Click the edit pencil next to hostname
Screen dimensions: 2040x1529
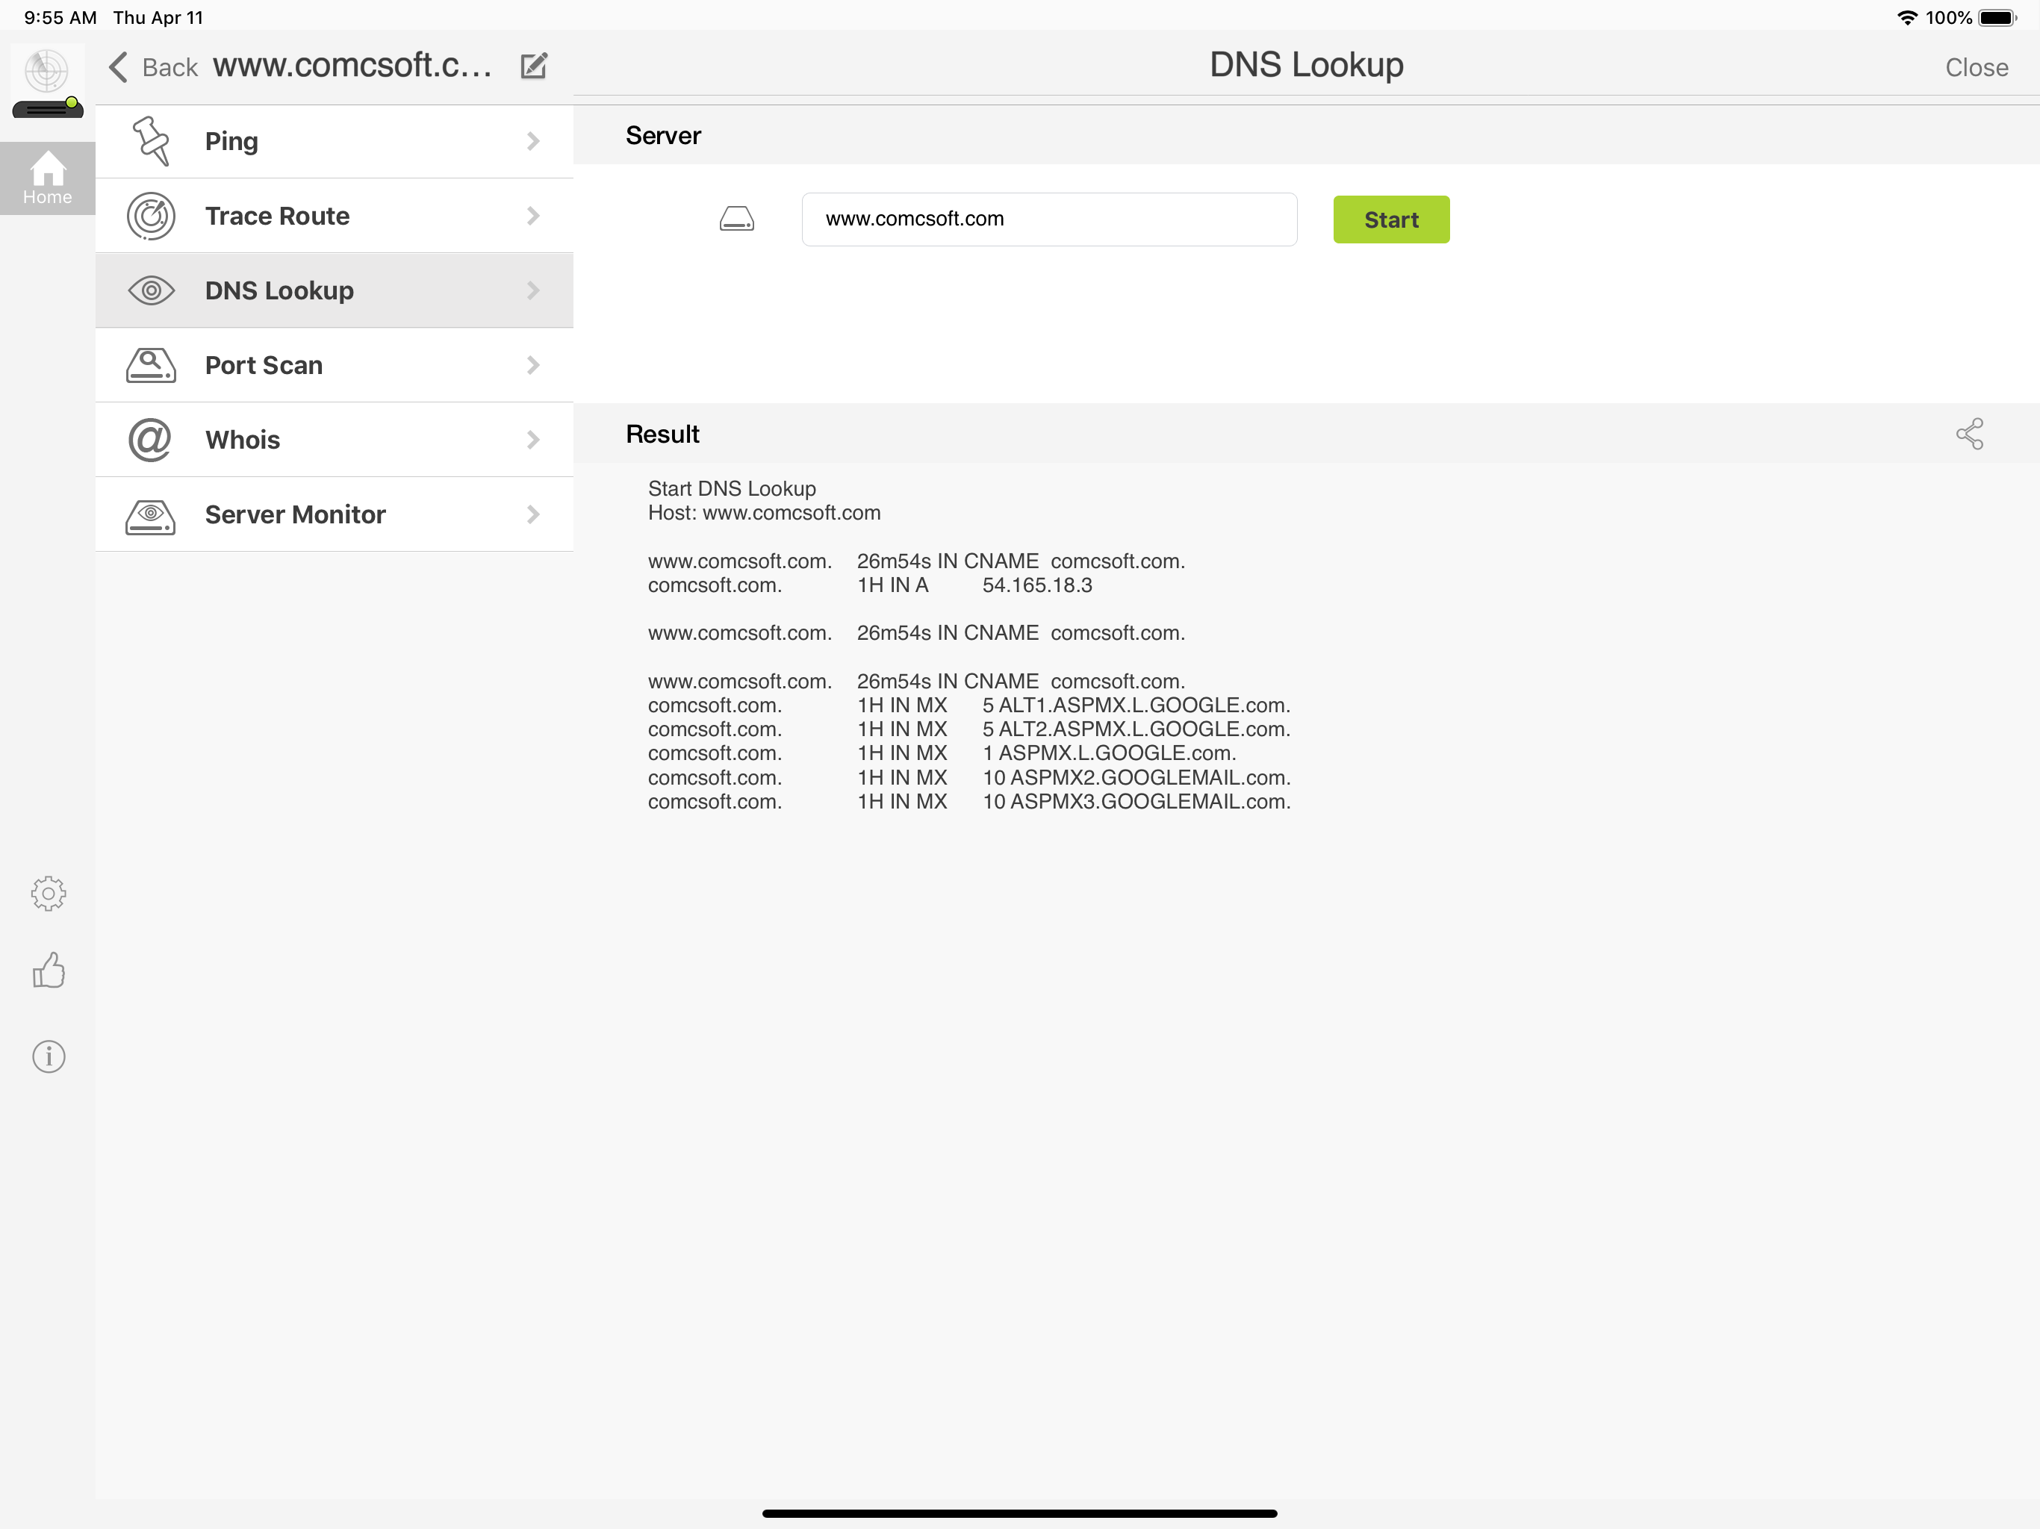(535, 66)
